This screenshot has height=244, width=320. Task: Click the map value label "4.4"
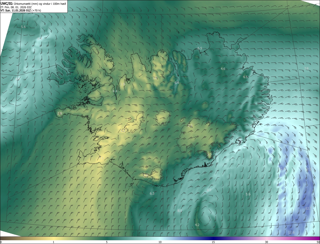[x=115, y=91]
